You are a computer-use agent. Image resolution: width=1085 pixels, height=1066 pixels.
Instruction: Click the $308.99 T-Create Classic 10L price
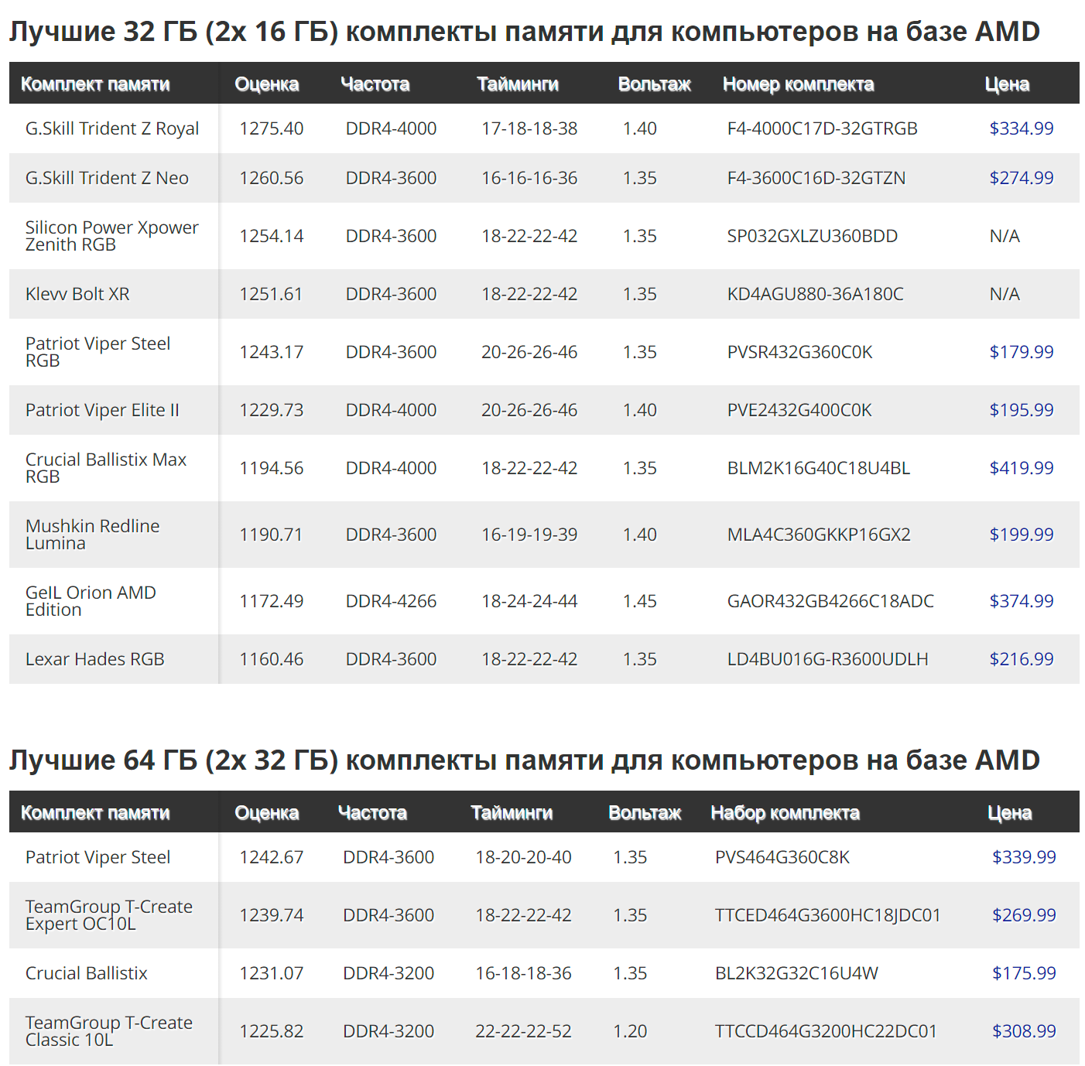(x=1024, y=1031)
